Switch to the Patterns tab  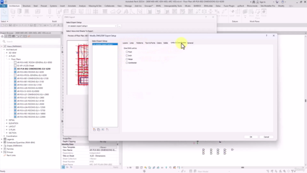pyautogui.click(x=140, y=43)
